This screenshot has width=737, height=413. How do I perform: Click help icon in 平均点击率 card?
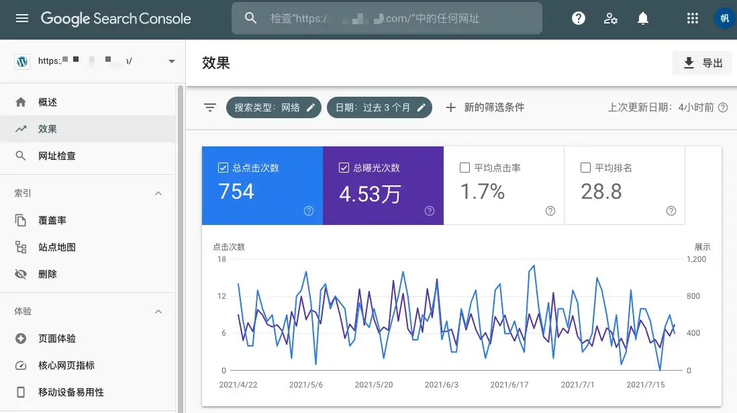(x=550, y=211)
